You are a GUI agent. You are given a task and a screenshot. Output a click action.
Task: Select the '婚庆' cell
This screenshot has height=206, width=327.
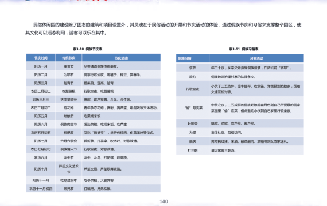pos(193,141)
